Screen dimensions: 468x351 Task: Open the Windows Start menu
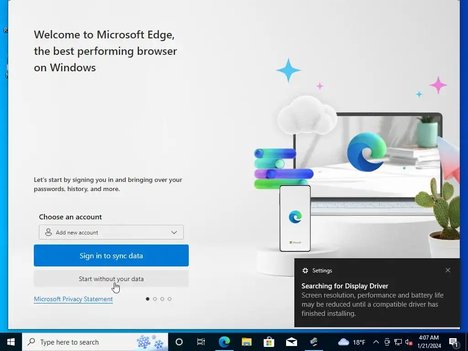pos(11,342)
